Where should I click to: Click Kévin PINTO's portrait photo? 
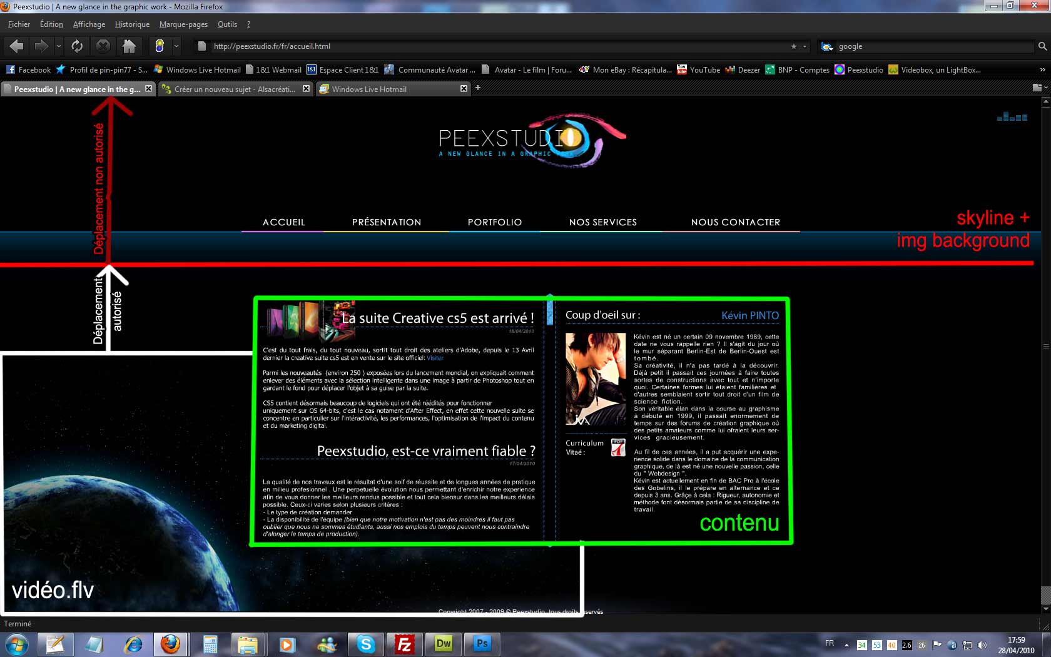click(596, 379)
